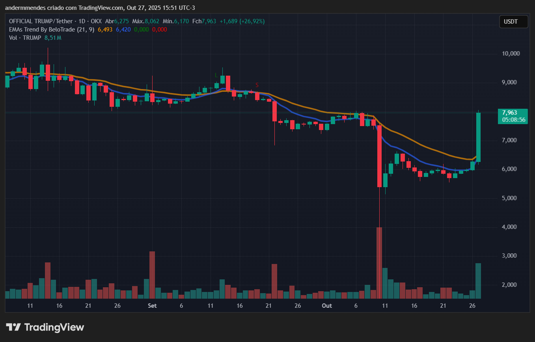Click the Vol · TRUMP indicator label

[26, 37]
